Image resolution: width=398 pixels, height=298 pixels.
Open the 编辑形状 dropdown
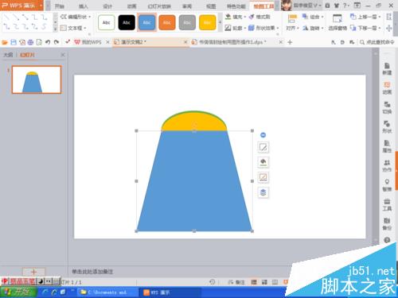(x=76, y=17)
